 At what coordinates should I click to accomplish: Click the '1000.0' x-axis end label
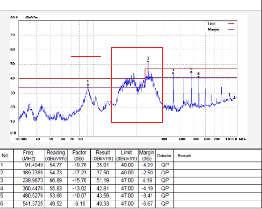(x=231, y=139)
